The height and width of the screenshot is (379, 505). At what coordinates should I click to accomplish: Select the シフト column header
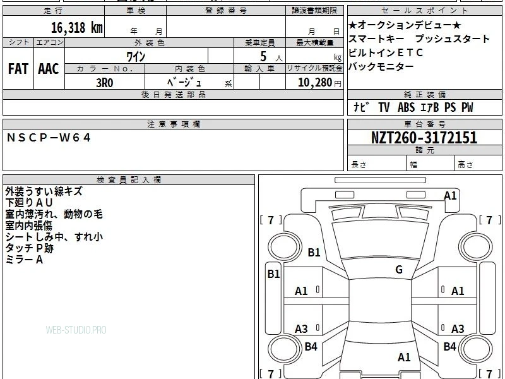(x=18, y=42)
